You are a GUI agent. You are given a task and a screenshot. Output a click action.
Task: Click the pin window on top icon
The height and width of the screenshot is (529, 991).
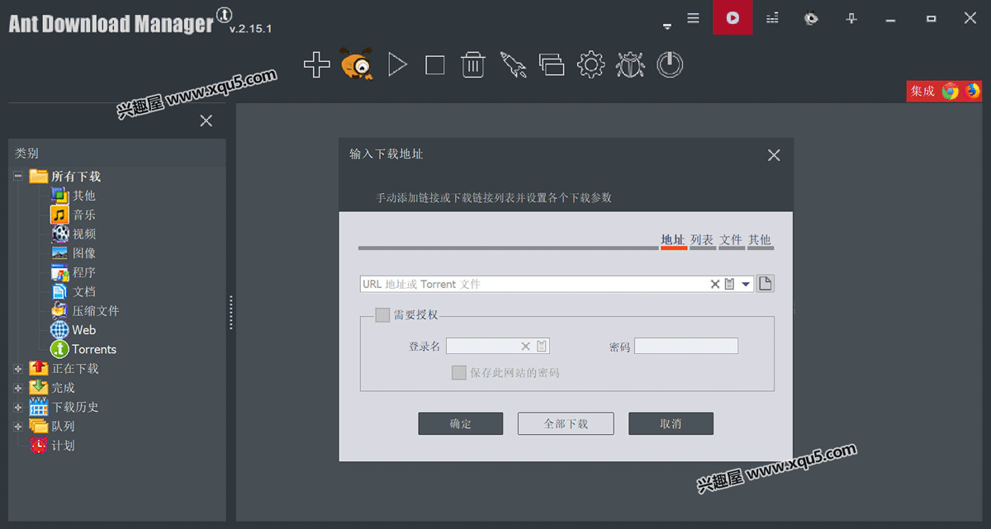(x=851, y=18)
